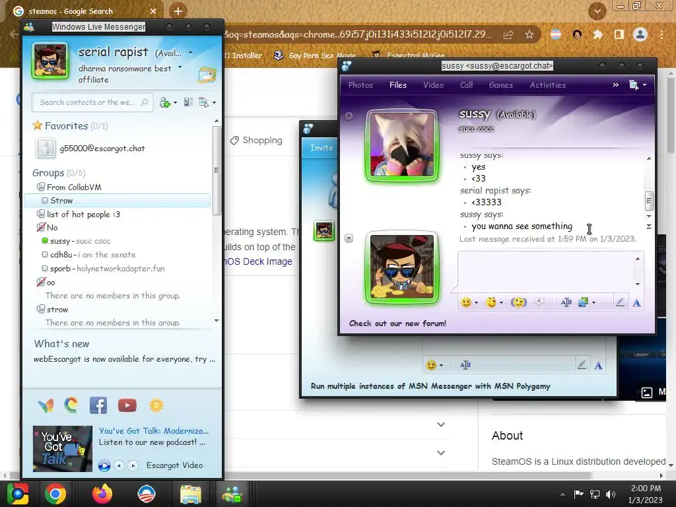Screen dimensions: 676x507
Task: Change the font in sussy chat
Action: coord(636,302)
